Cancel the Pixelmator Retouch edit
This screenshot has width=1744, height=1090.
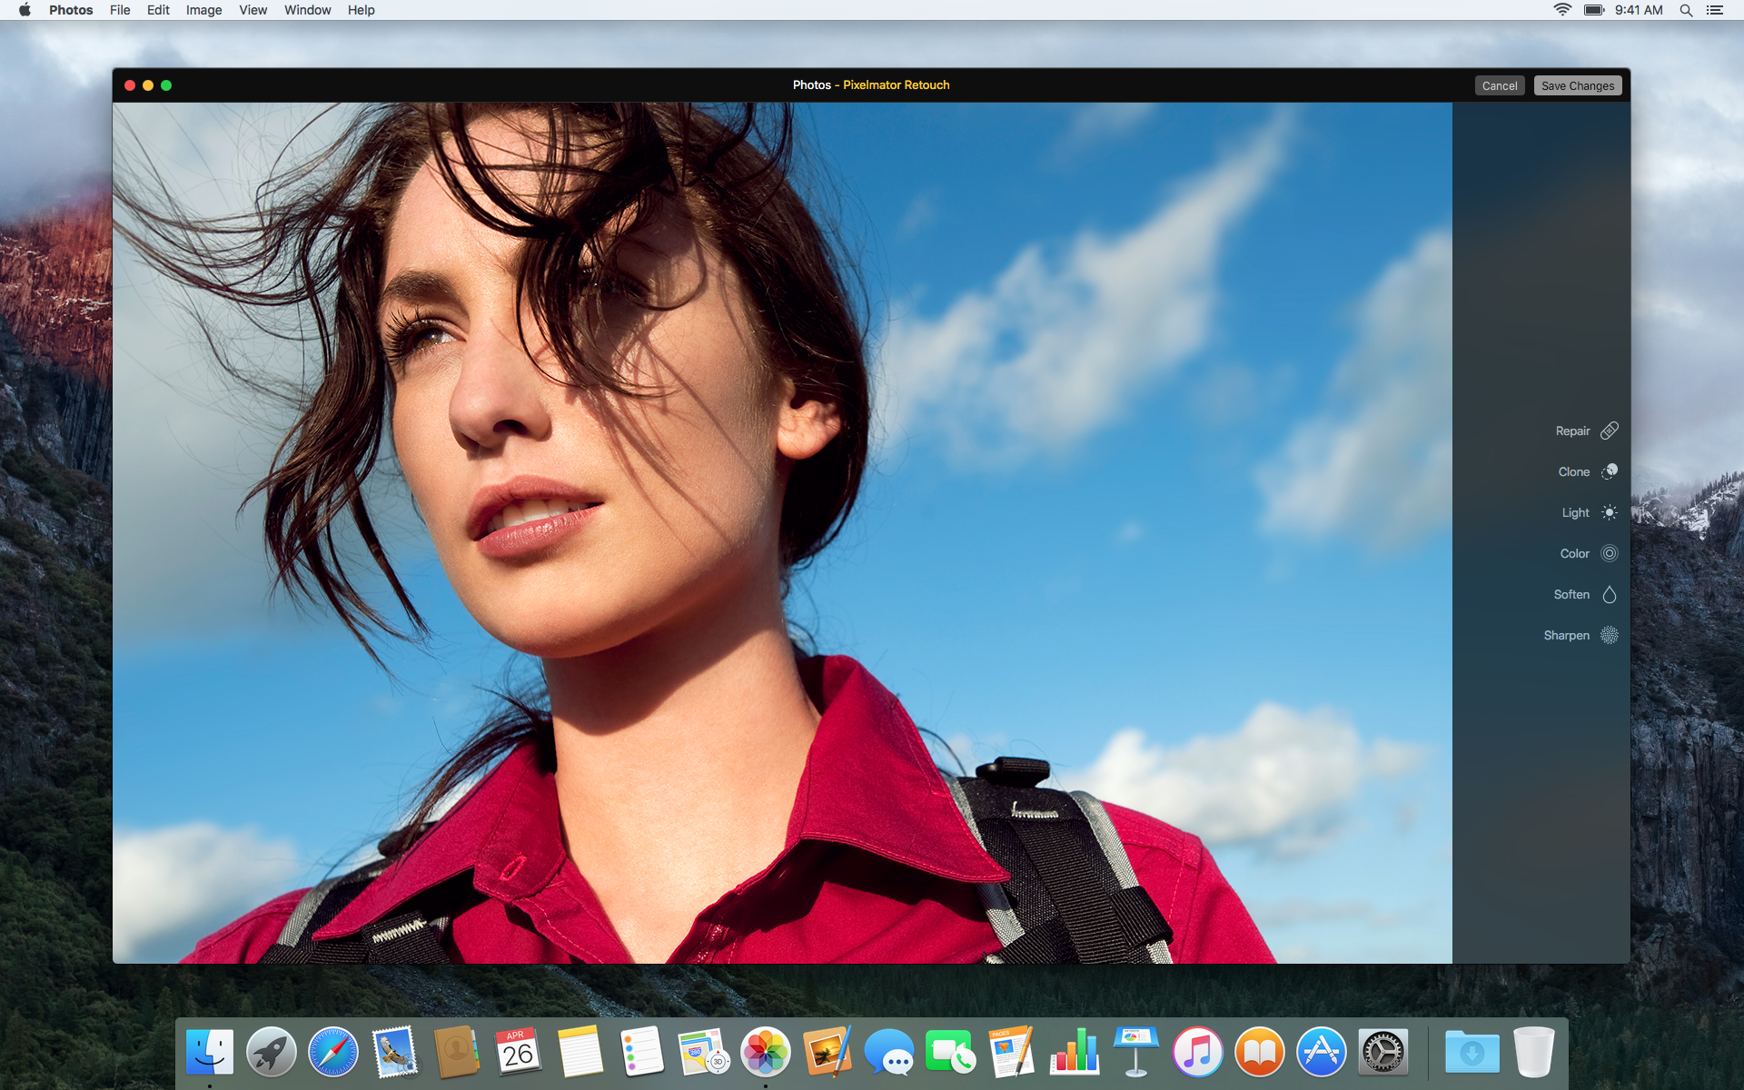click(x=1500, y=84)
